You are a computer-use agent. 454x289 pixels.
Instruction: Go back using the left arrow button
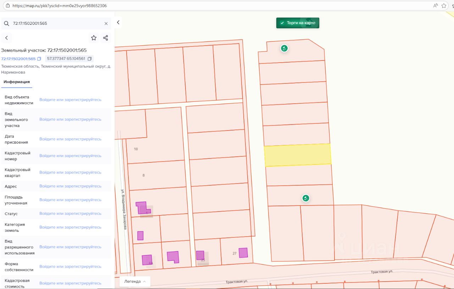pos(6,38)
